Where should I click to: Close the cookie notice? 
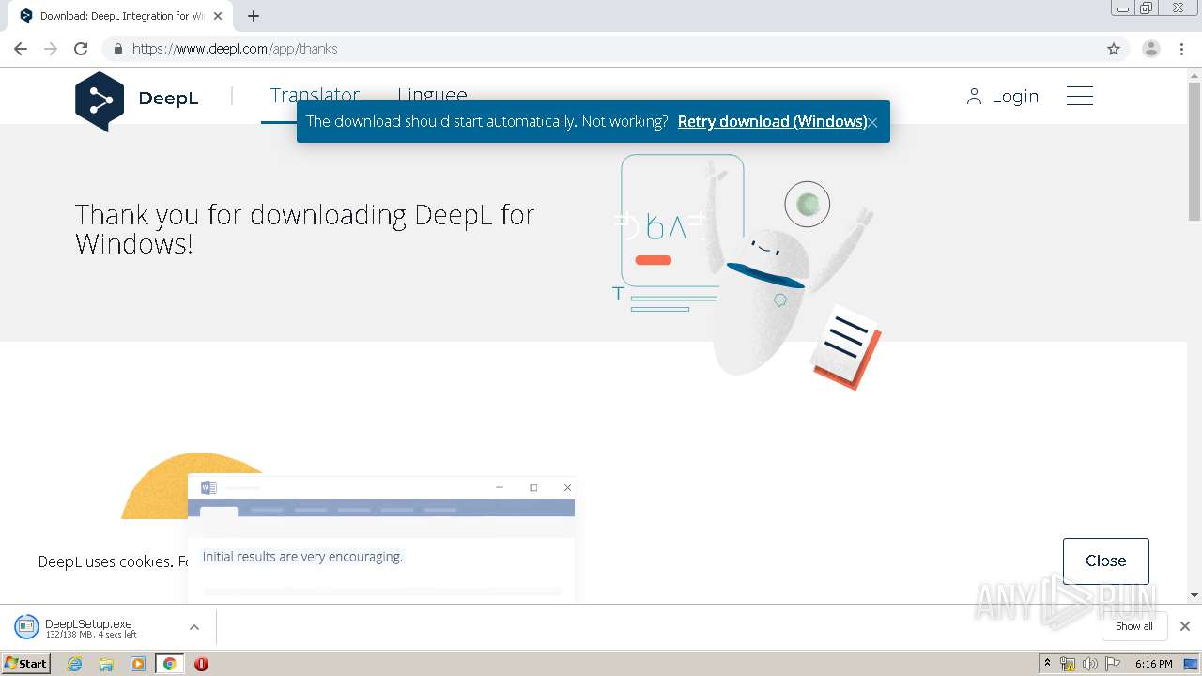pyautogui.click(x=1105, y=561)
